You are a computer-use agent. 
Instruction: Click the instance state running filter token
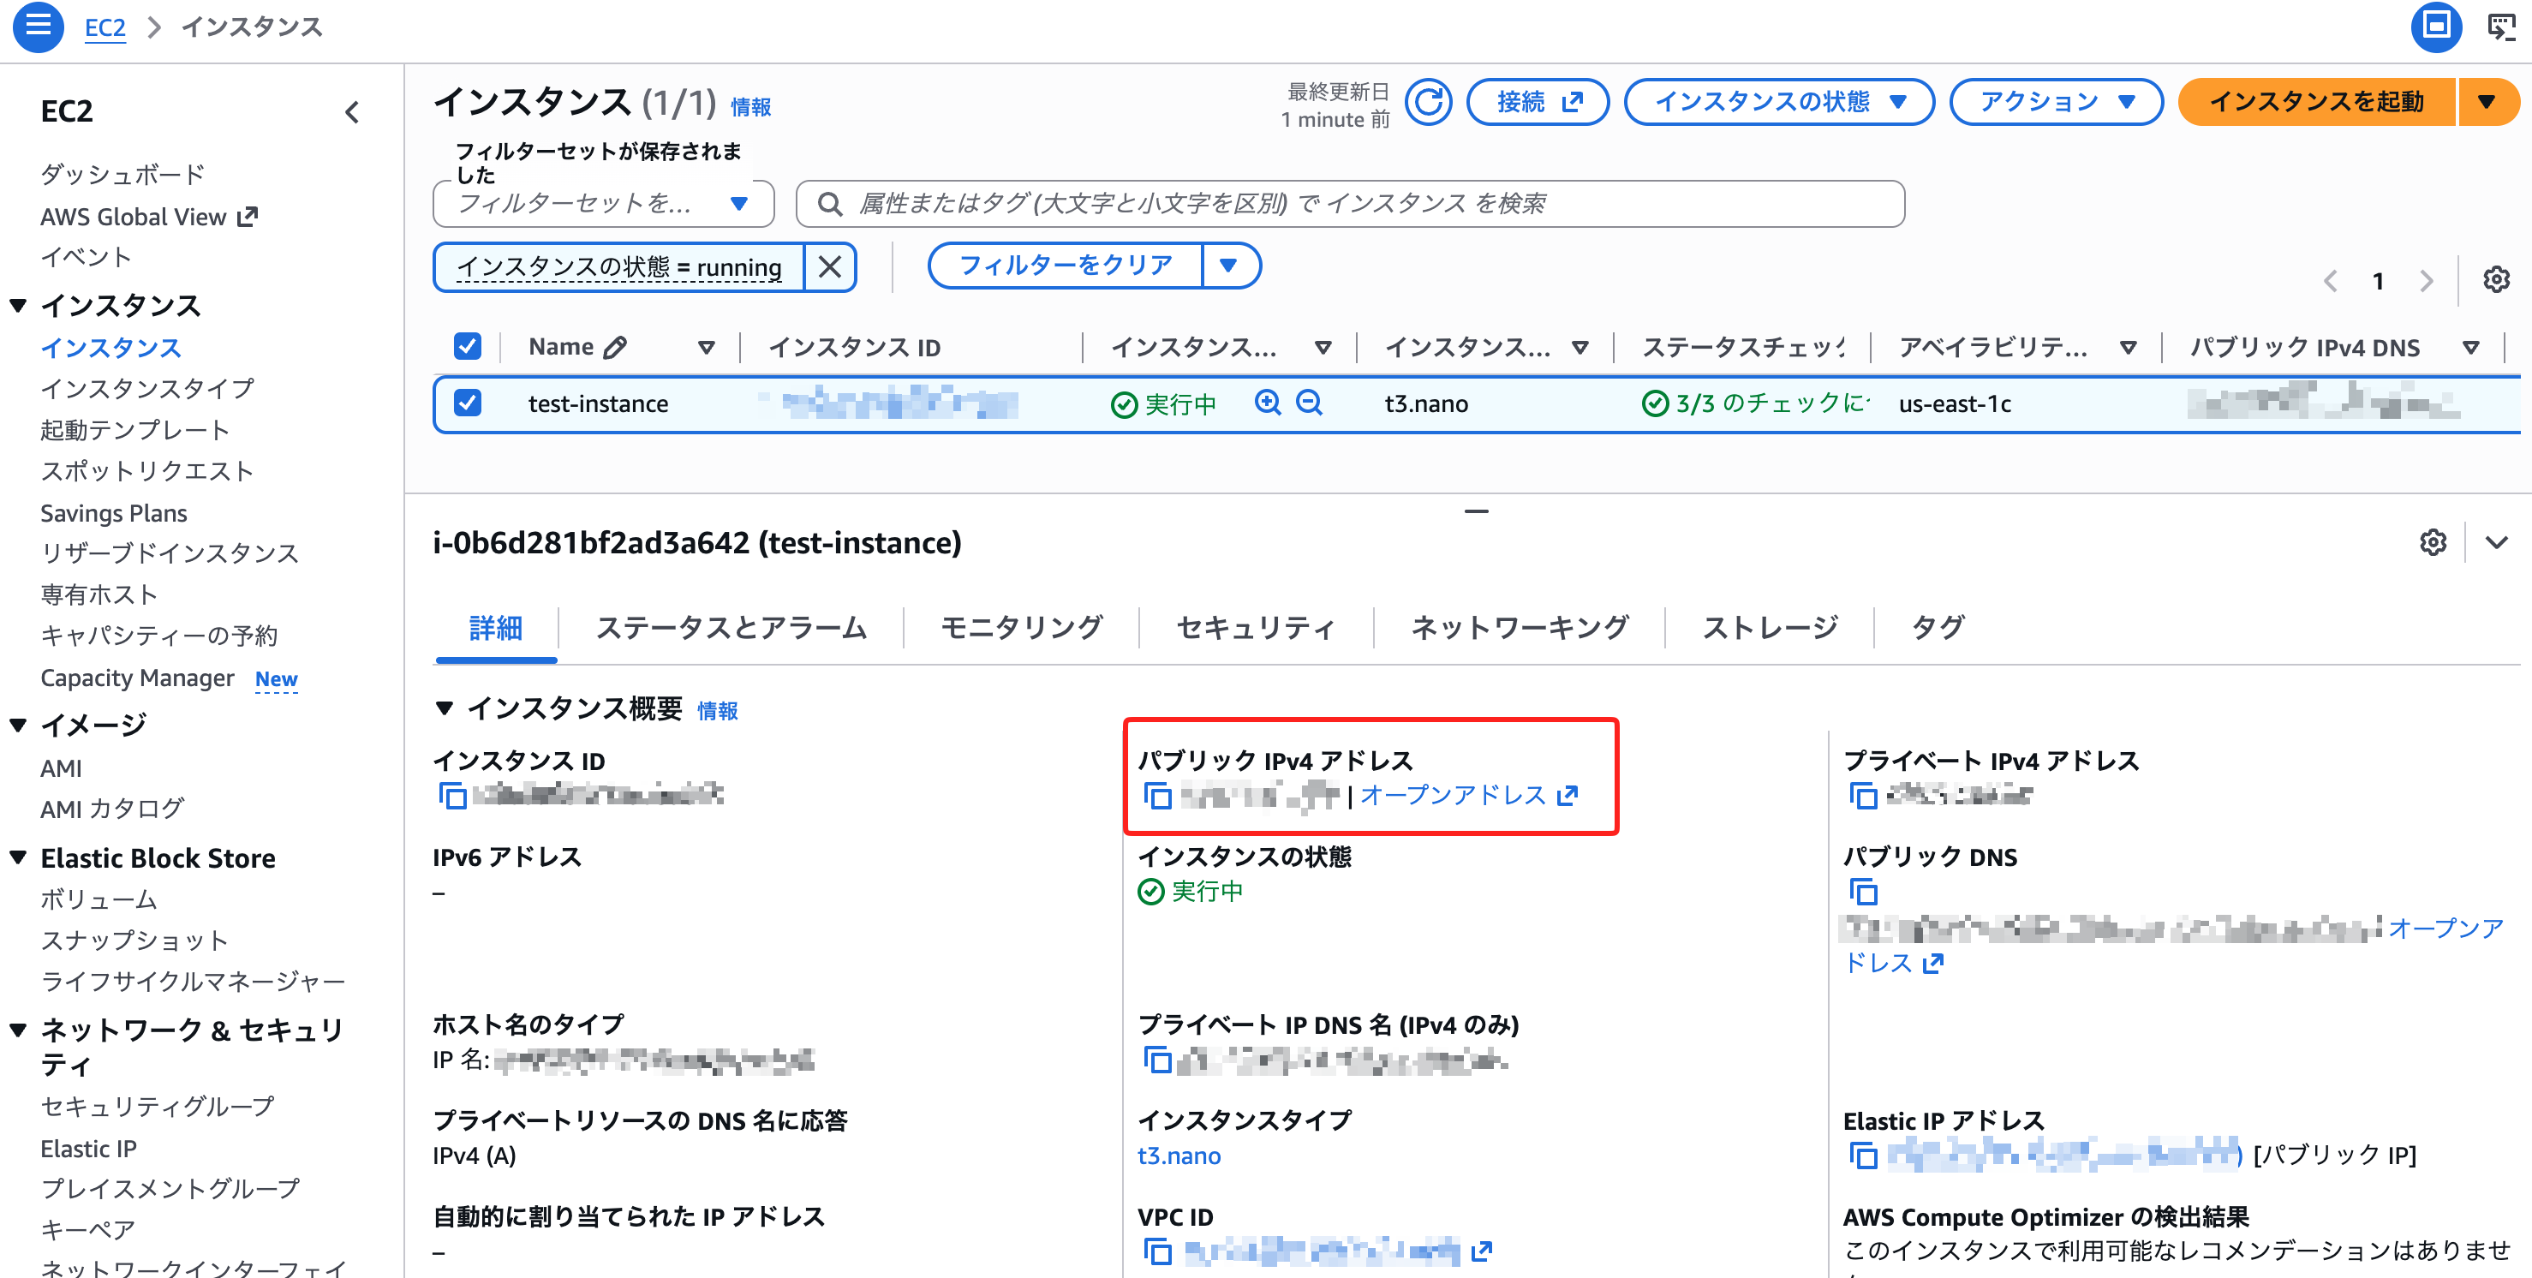click(619, 266)
